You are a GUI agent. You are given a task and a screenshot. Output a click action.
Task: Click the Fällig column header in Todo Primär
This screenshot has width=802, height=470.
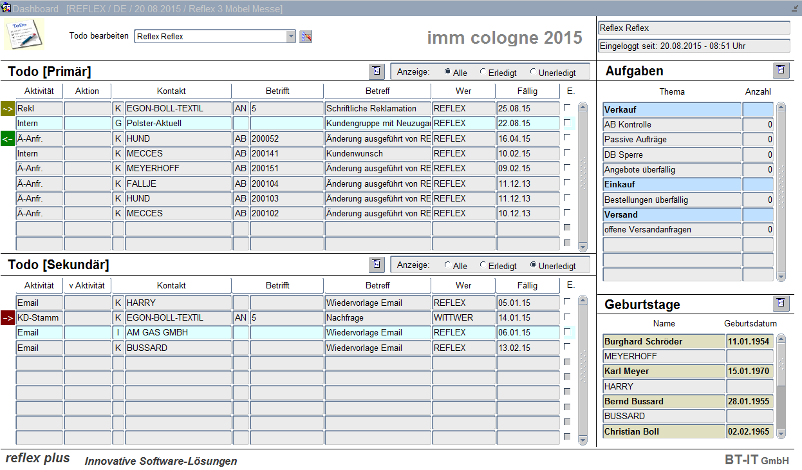click(x=527, y=91)
